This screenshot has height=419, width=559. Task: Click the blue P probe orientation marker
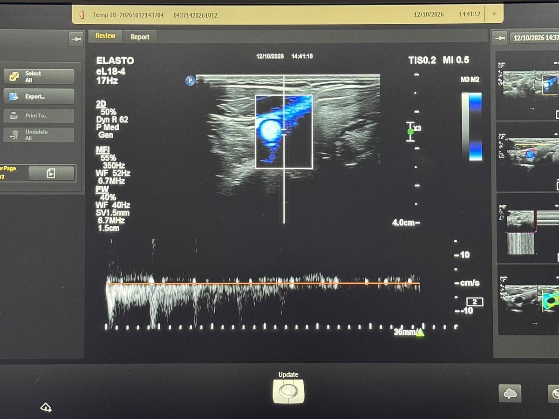coord(190,81)
